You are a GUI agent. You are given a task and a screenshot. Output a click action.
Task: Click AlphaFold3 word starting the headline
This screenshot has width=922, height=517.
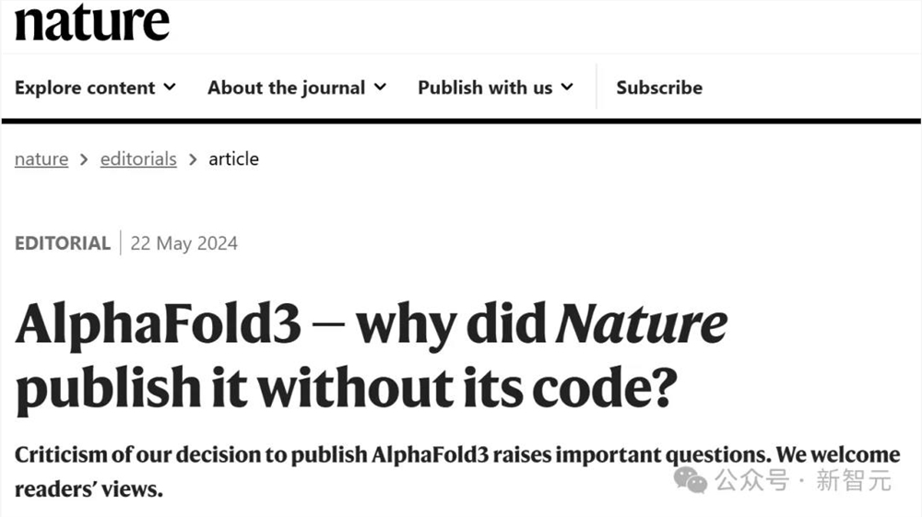[x=158, y=326]
